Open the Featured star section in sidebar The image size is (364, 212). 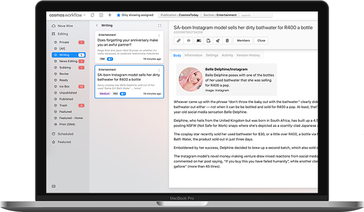[x=61, y=142]
